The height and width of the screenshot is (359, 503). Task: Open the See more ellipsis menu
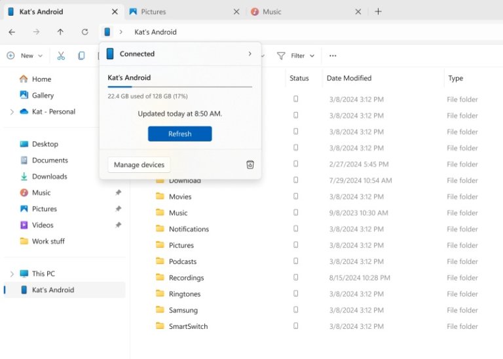point(333,56)
